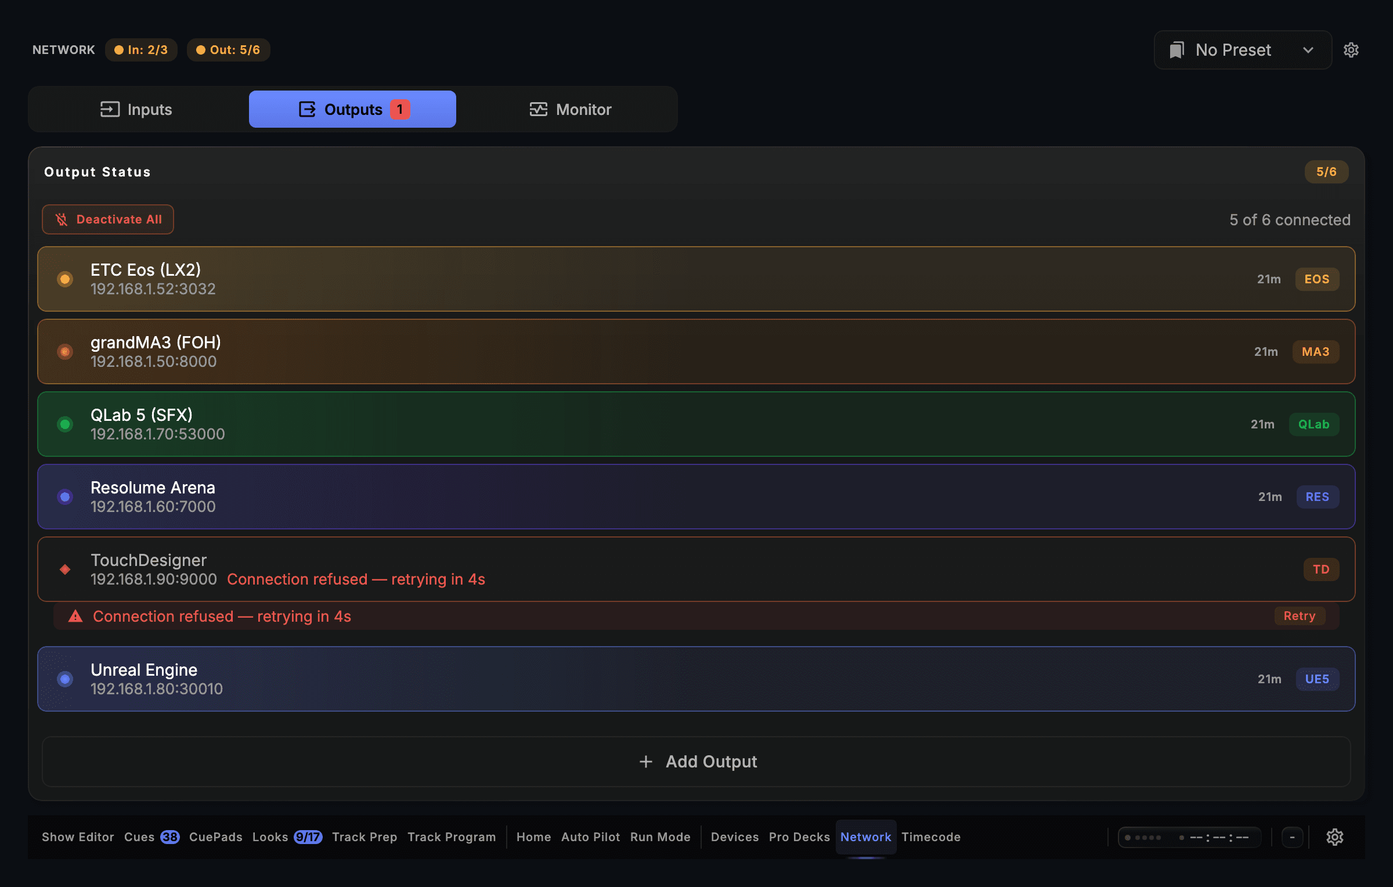Select Unreal Engine address 192.168.1.80:30010
This screenshot has height=887, width=1393.
click(157, 689)
